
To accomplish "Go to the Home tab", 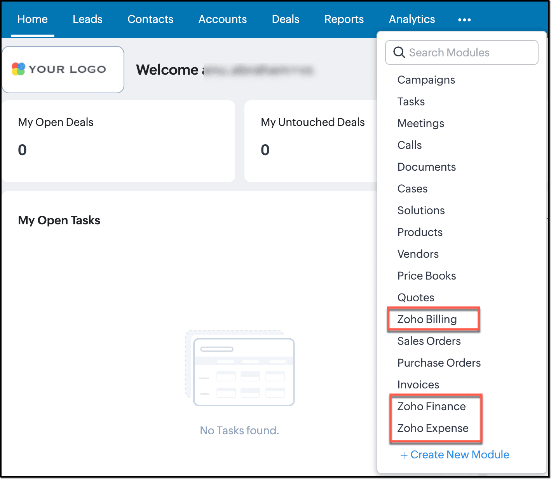I will pos(33,19).
